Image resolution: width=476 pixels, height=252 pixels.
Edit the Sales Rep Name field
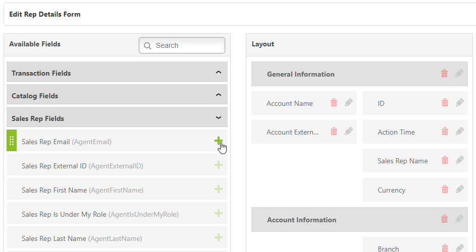pyautogui.click(x=460, y=160)
